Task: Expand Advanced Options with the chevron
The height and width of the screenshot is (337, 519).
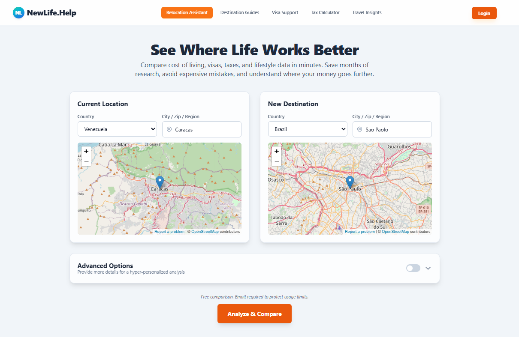Action: 428,268
